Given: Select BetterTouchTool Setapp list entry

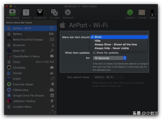Looking at the screenshot, I should 31,40.
